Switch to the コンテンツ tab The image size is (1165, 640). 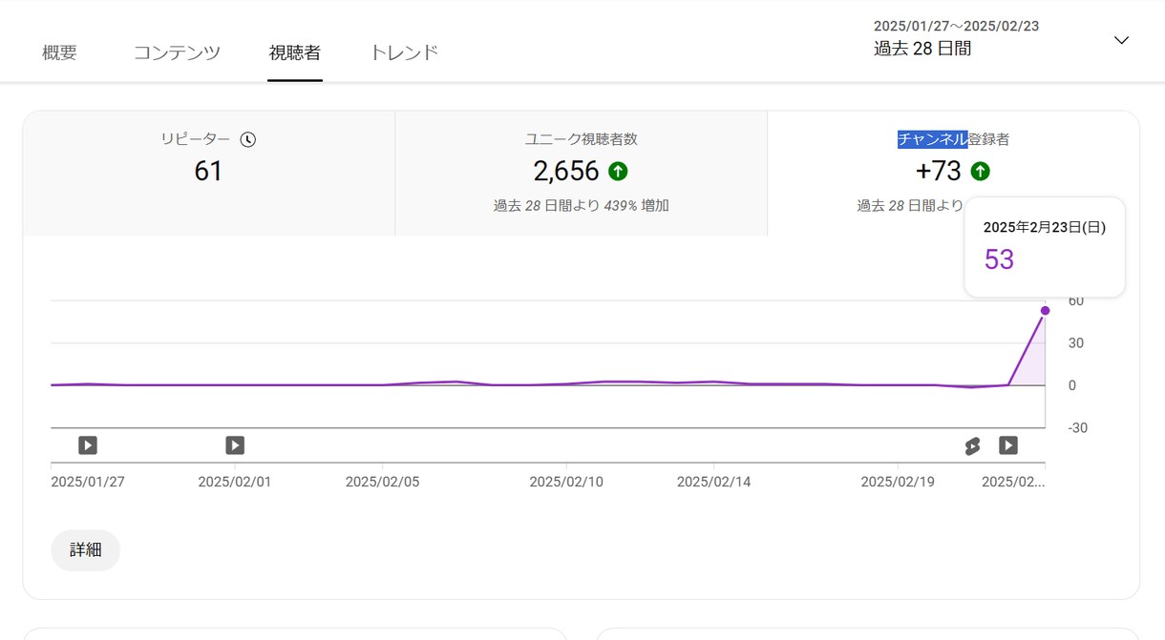(x=177, y=52)
